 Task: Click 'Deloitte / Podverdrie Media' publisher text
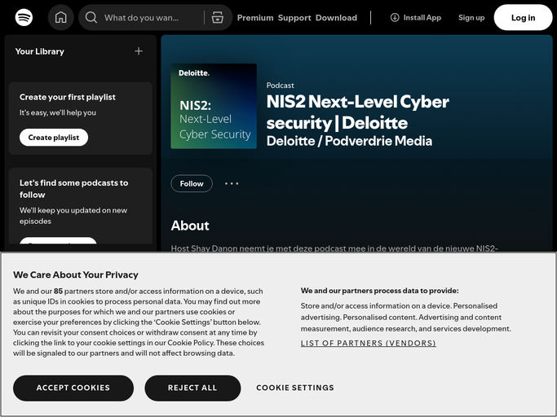coord(349,141)
